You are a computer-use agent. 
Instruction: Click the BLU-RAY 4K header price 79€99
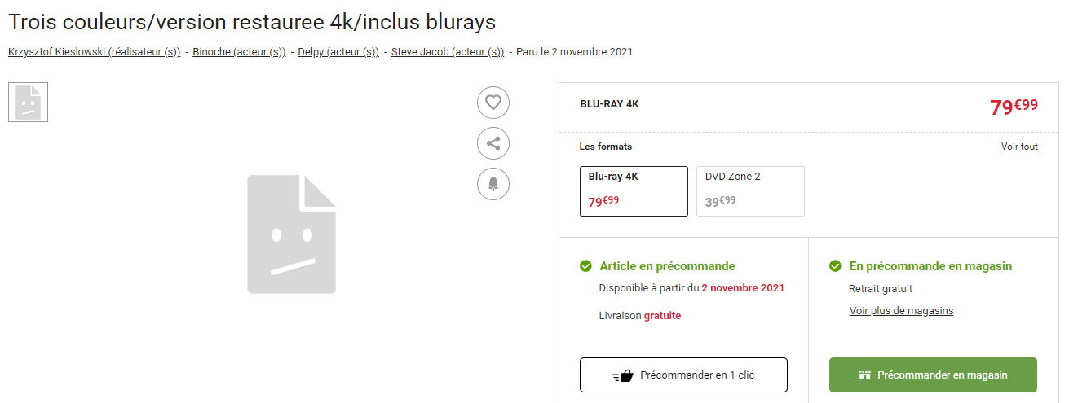[1014, 107]
